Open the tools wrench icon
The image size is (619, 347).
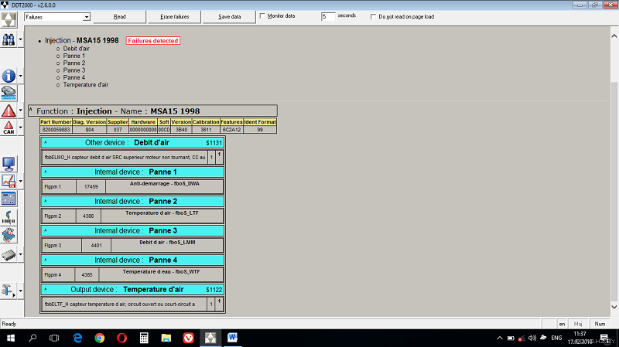pyautogui.click(x=9, y=291)
